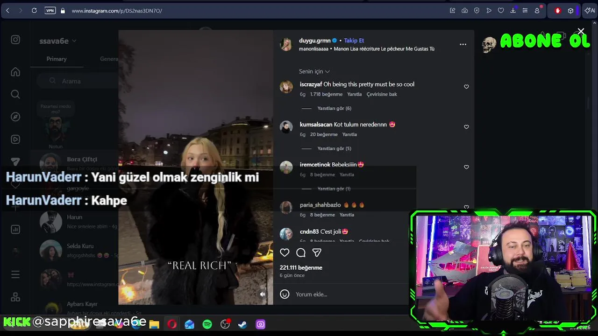Open the My Flow send icon in toolbar
The width and height of the screenshot is (598, 336).
point(489,10)
